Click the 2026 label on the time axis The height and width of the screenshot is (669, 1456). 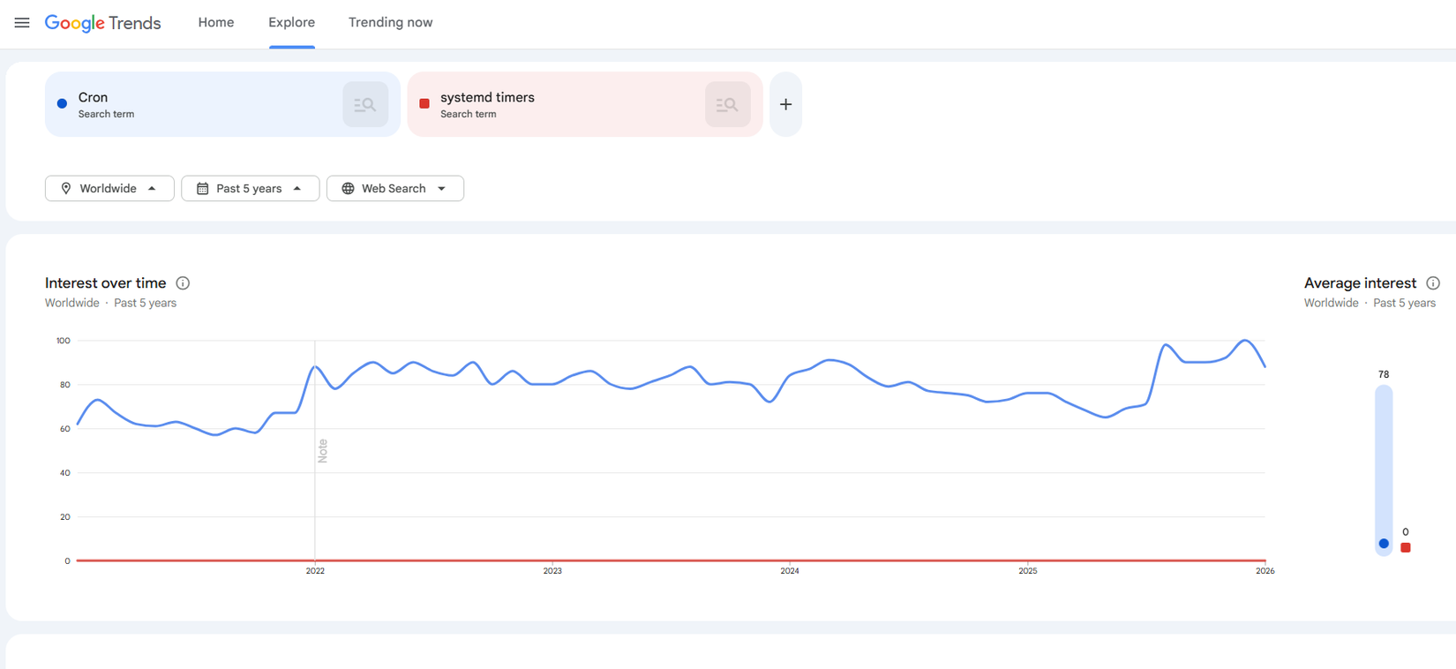pos(1265,571)
